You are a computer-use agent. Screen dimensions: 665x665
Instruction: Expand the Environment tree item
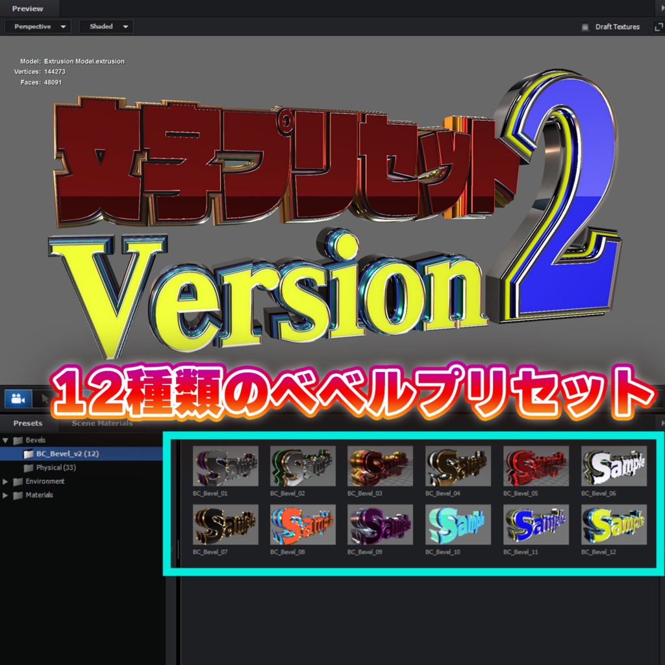[5, 482]
